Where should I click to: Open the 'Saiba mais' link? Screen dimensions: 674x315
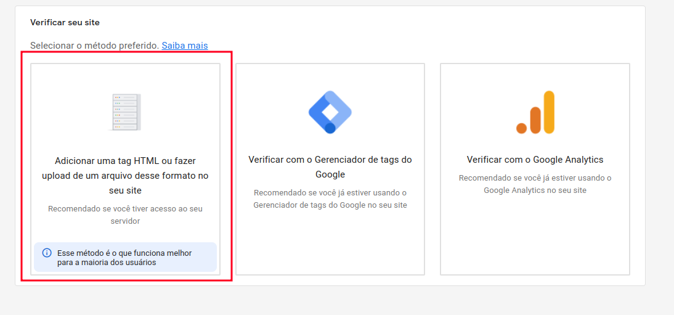pyautogui.click(x=185, y=45)
